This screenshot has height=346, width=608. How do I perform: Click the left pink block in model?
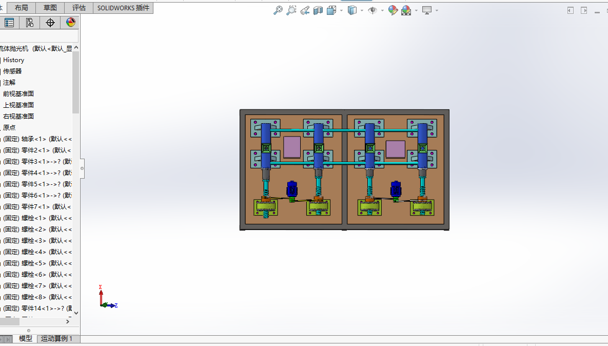[292, 147]
